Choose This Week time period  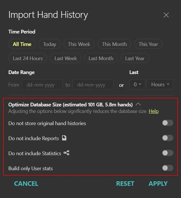[x=79, y=44]
